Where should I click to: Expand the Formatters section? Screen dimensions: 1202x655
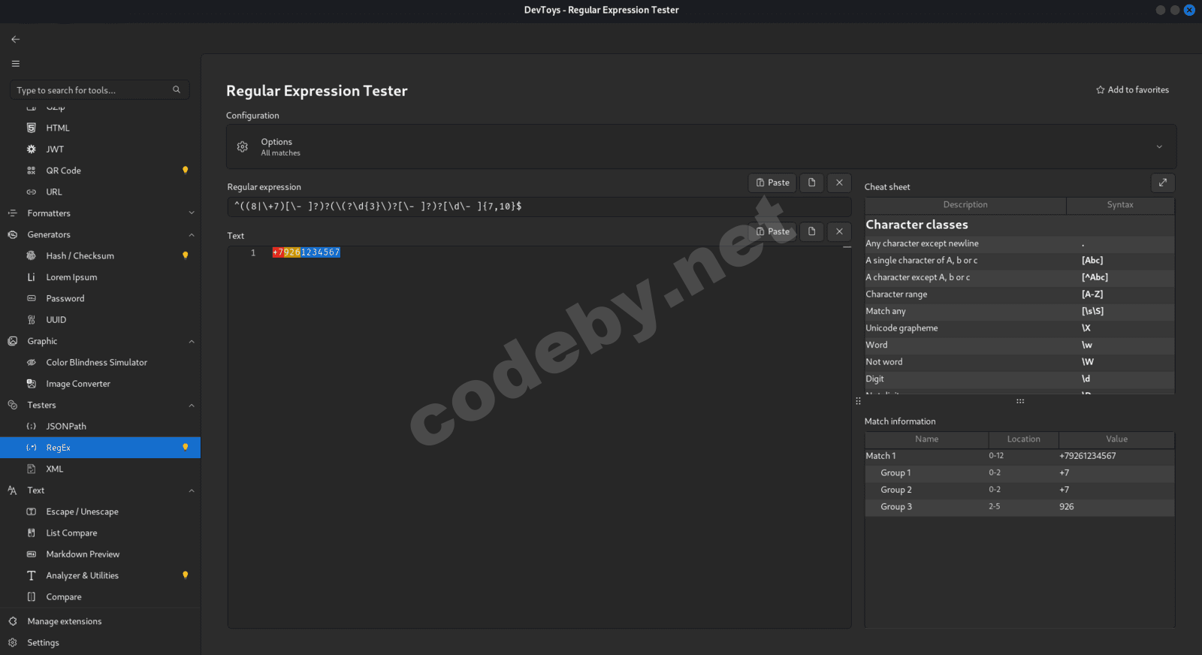point(191,213)
